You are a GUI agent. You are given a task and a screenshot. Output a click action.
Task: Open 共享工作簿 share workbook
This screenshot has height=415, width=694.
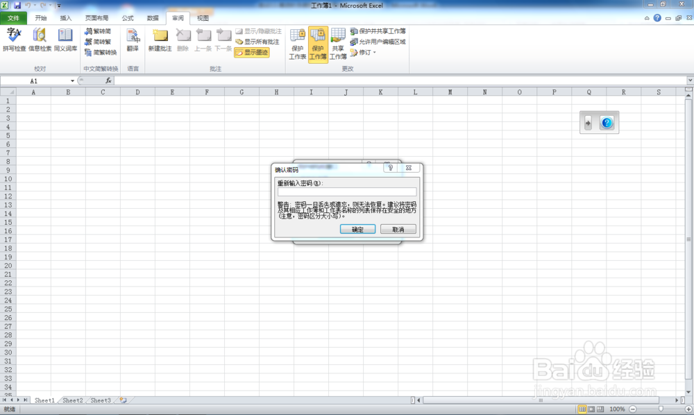point(338,44)
